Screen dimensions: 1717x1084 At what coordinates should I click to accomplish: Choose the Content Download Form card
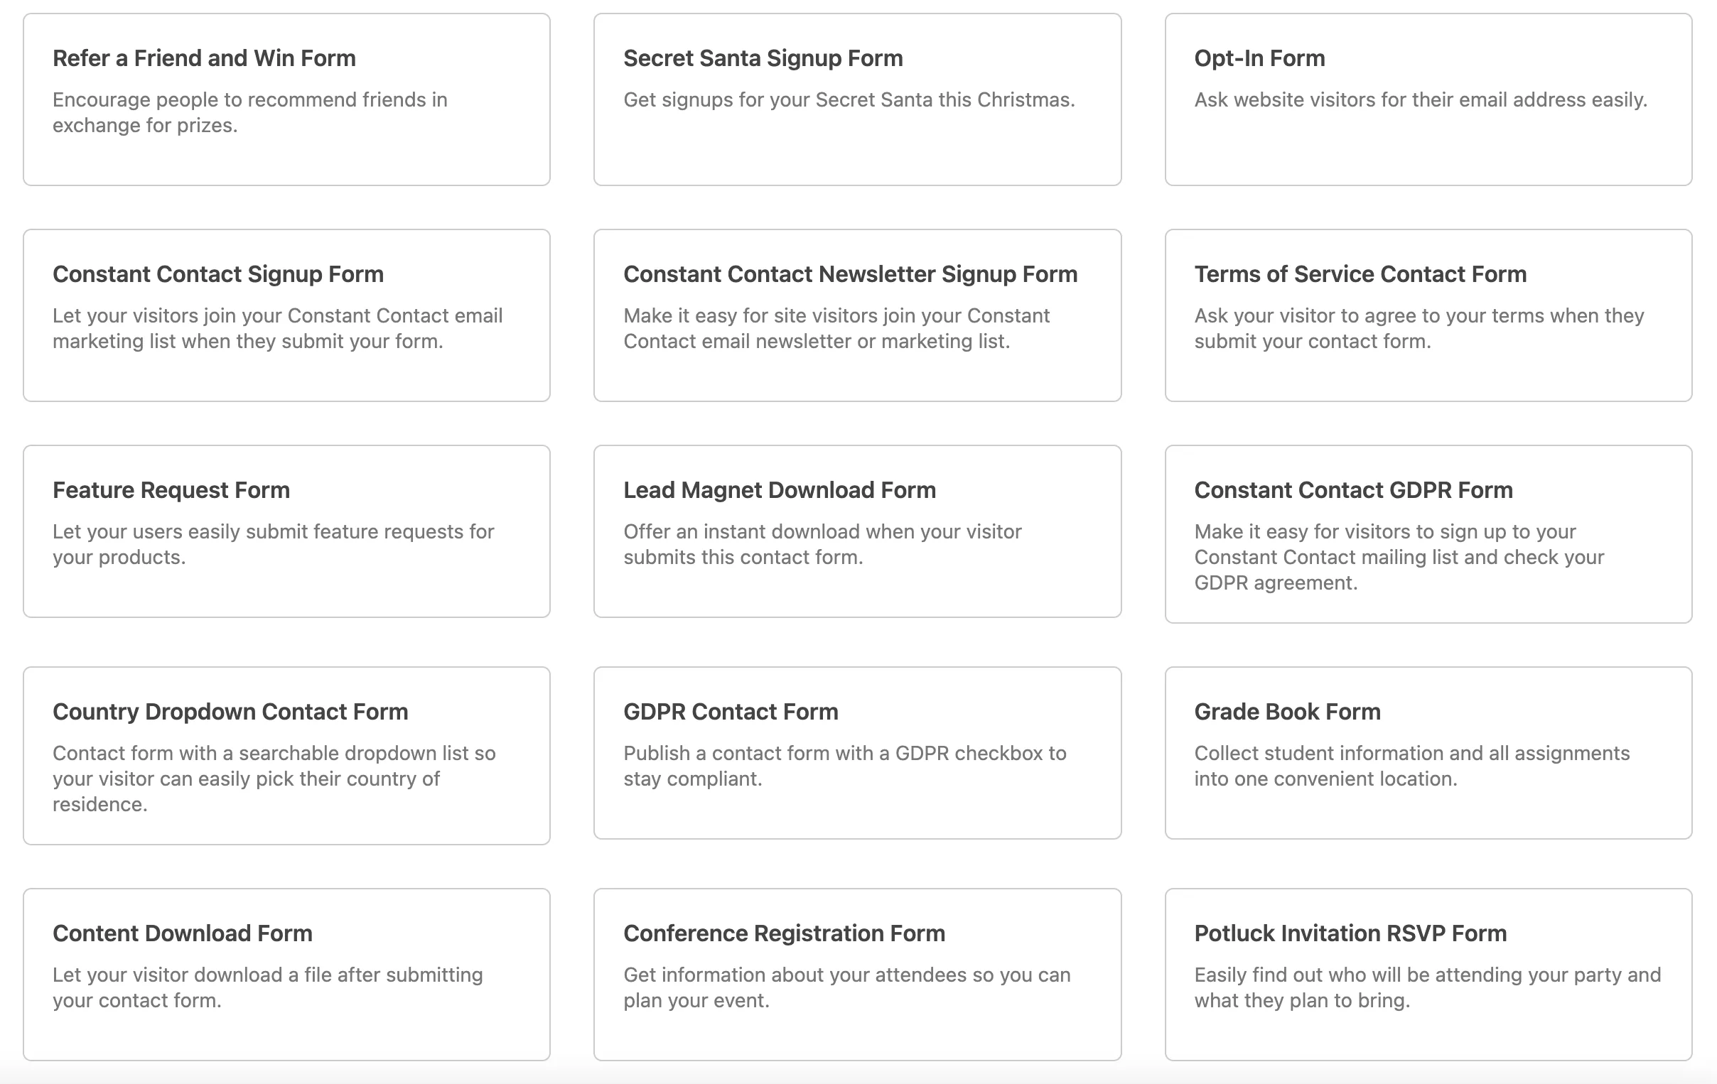click(286, 974)
